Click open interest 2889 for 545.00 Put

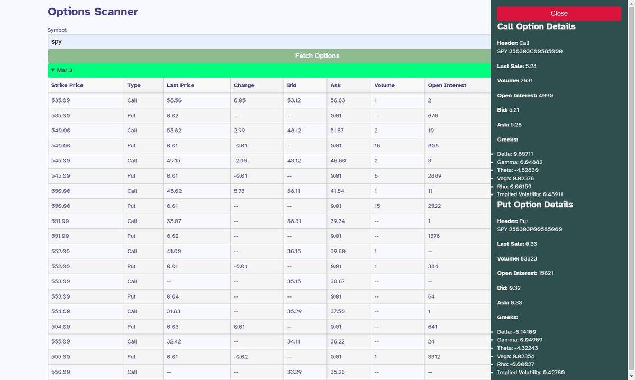[435, 175]
